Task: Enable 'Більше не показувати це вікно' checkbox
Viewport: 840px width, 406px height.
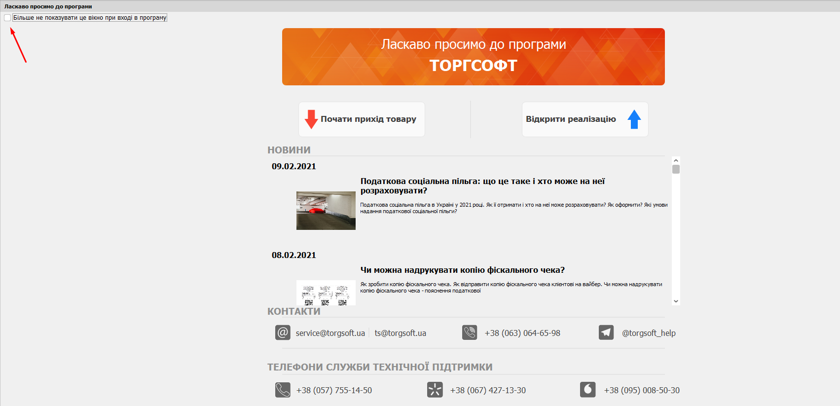Action: coord(7,18)
